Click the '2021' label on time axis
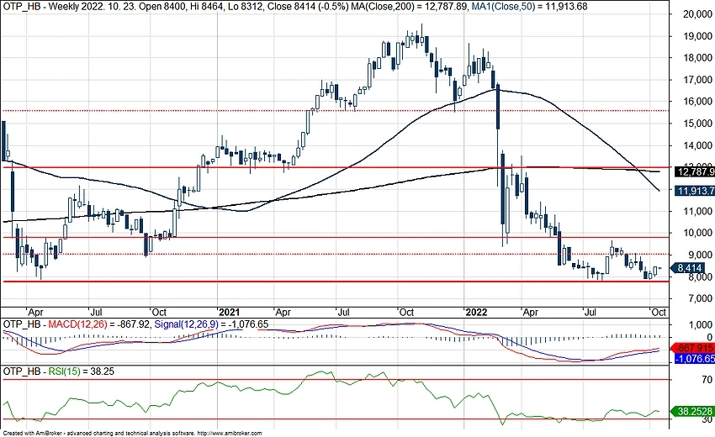The image size is (715, 437). (229, 313)
